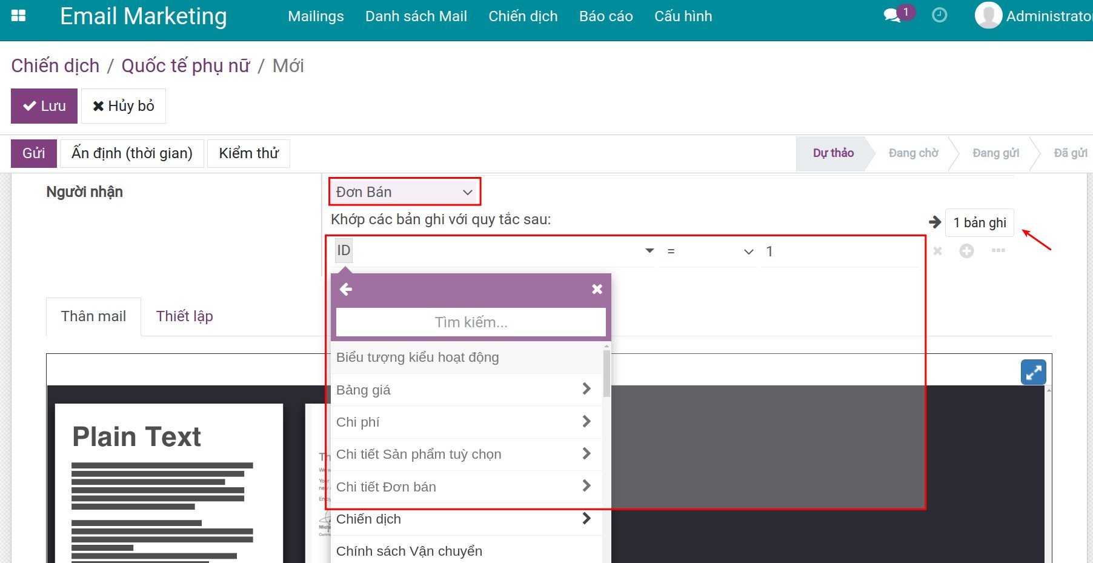Expand the Chi tiết Đơn bán entry
Image resolution: width=1093 pixels, height=563 pixels.
point(586,486)
